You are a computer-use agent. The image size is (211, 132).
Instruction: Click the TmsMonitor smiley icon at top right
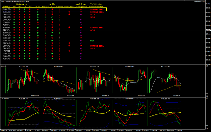click(x=204, y=1)
